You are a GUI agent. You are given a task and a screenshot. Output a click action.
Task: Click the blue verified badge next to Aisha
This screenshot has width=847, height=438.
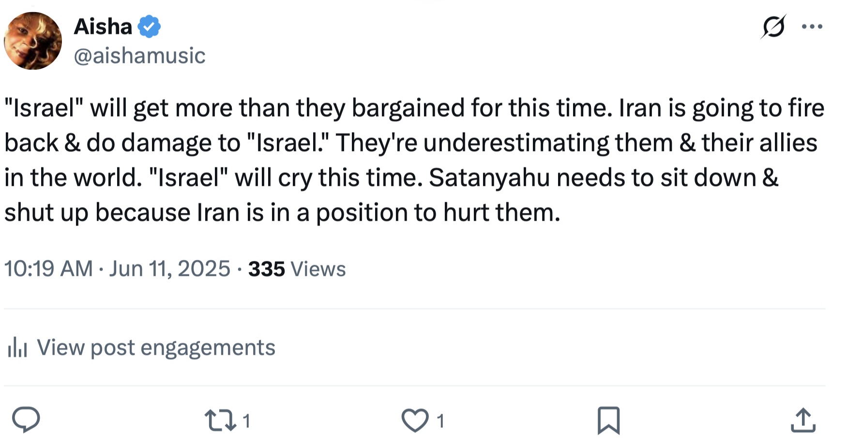coord(150,27)
